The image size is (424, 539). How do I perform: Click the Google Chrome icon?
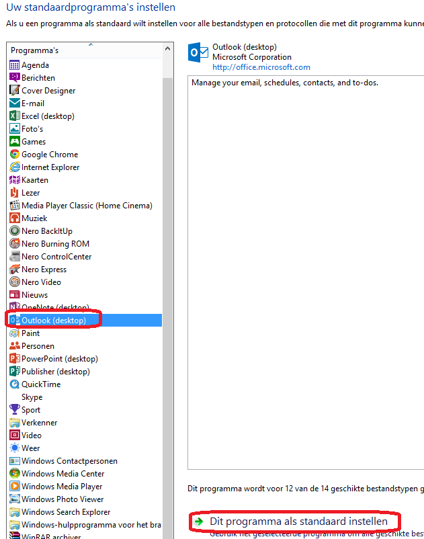coord(14,154)
